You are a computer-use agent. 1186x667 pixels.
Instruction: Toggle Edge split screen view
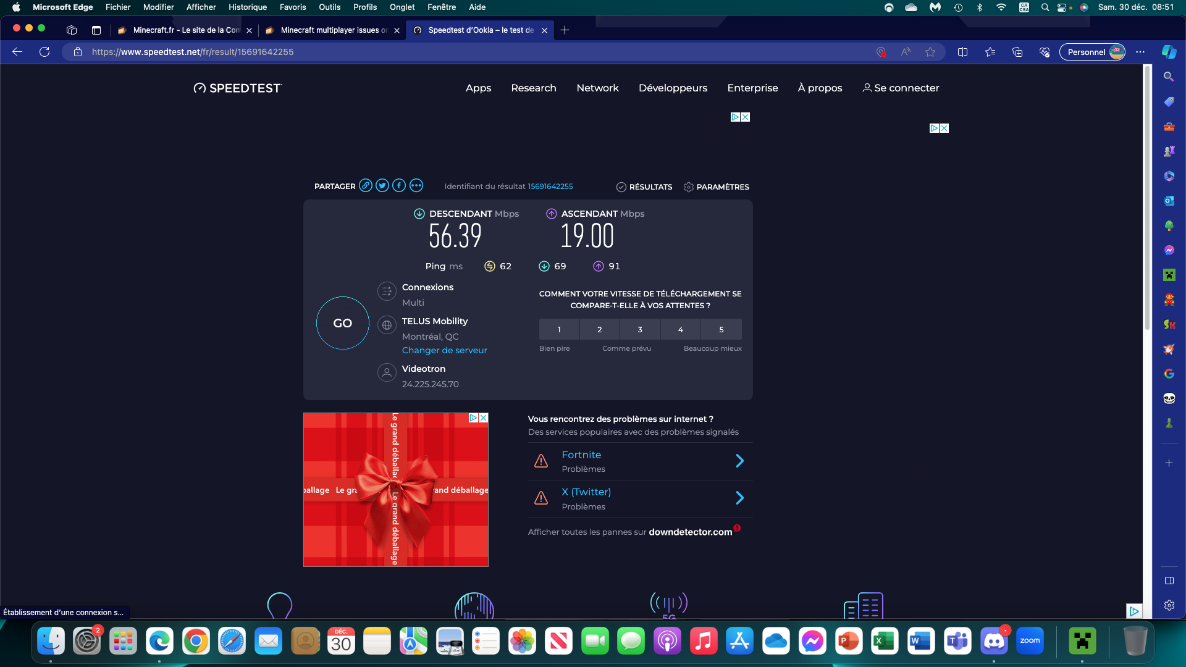(x=962, y=52)
